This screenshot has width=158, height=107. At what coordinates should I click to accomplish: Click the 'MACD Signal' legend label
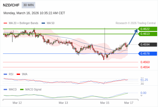[33, 90]
